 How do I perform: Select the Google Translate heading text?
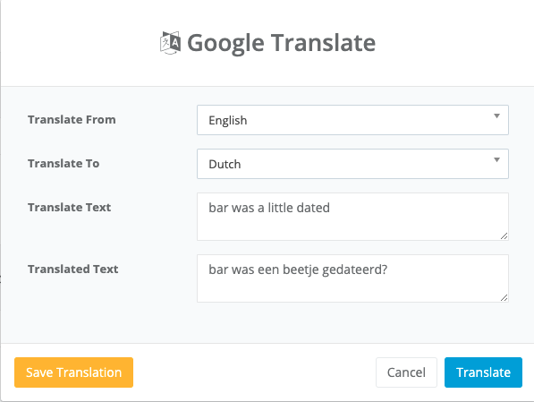(x=281, y=43)
